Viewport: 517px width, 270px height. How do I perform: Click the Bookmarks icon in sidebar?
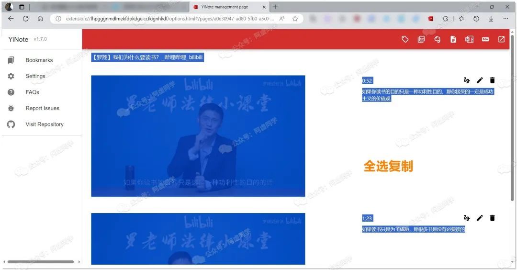(11, 60)
